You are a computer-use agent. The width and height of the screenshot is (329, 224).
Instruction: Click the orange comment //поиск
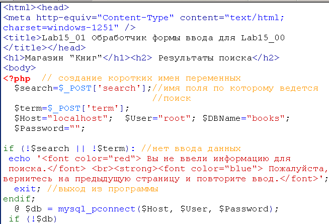[x=172, y=98]
